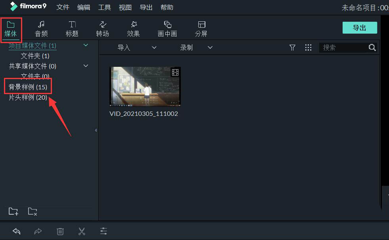Open the 文件 (File) menu

63,7
